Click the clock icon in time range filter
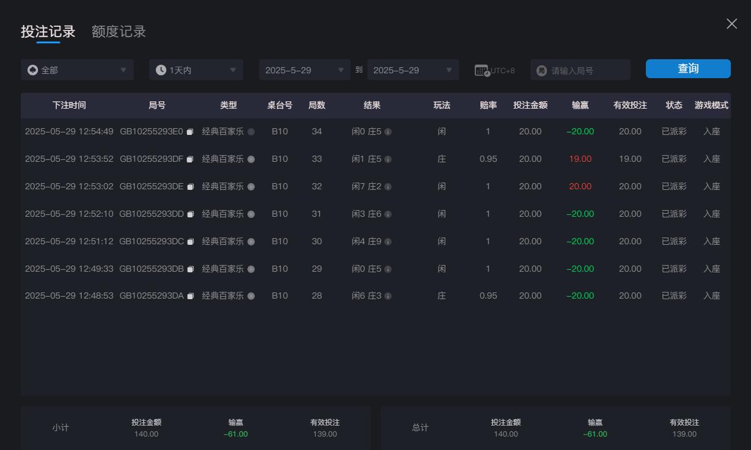This screenshot has width=751, height=450. coord(161,70)
